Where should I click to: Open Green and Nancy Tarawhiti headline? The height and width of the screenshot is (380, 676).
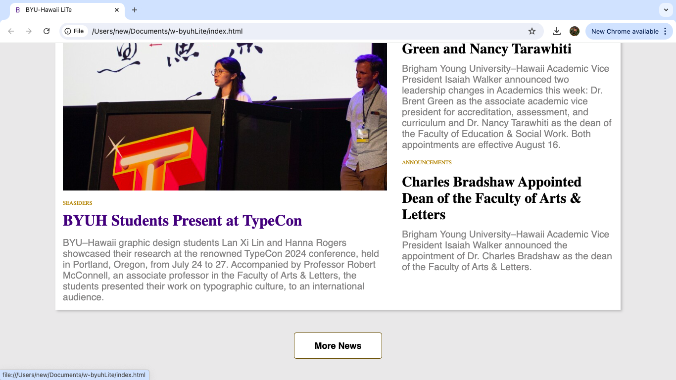(x=486, y=49)
